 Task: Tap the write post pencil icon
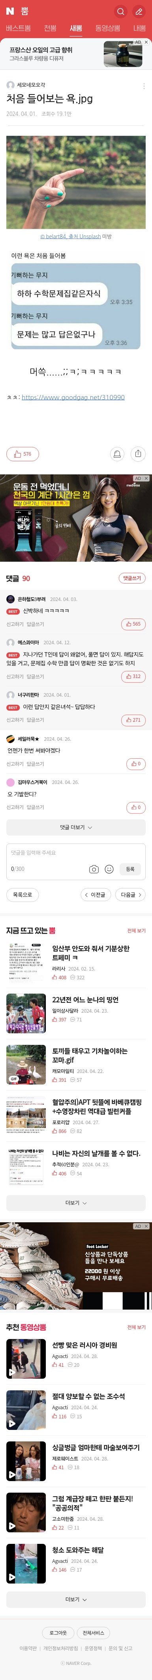(138, 12)
